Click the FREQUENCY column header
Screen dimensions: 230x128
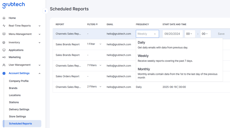coord(142,24)
